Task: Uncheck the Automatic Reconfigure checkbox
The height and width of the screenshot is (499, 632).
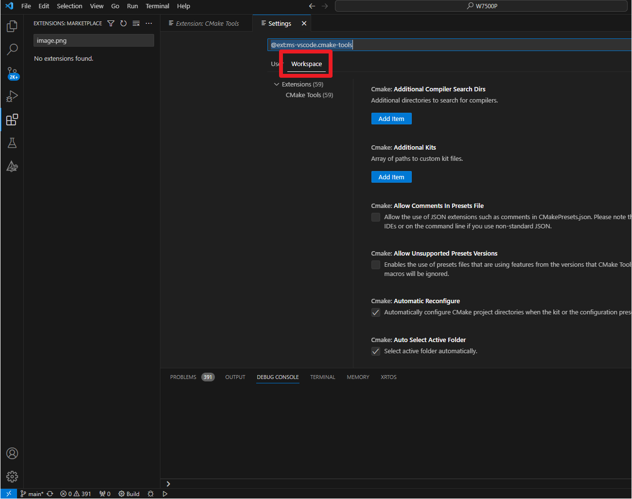Action: [x=376, y=312]
